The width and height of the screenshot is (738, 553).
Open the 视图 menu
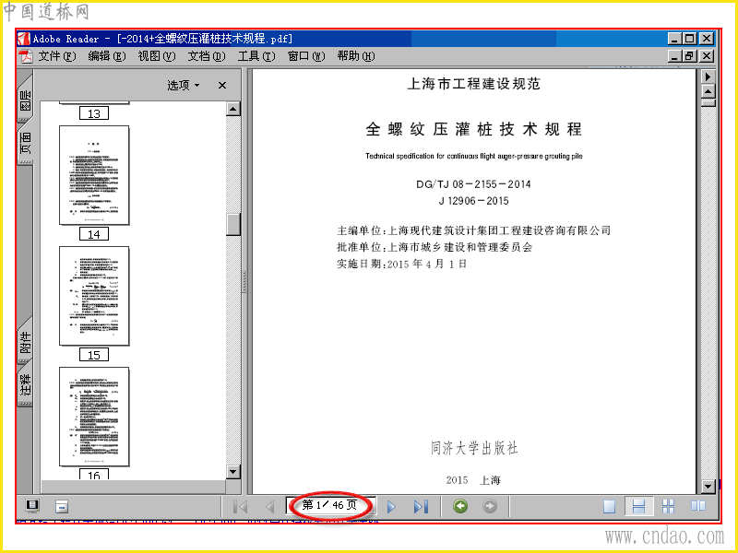click(x=157, y=56)
